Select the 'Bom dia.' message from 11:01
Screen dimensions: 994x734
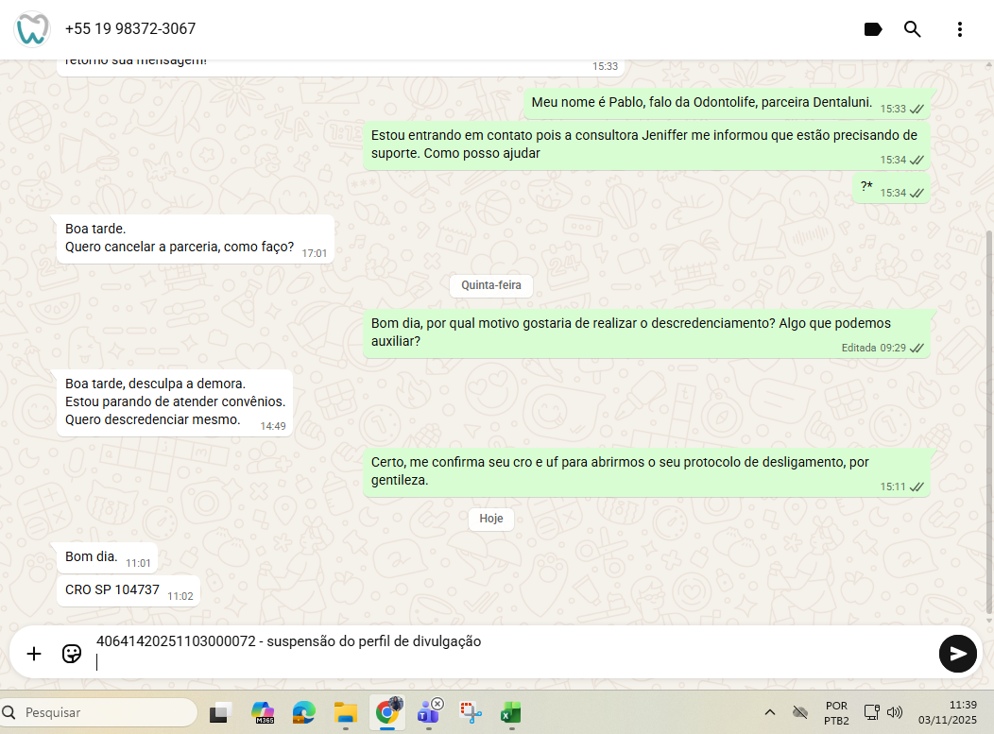click(x=107, y=557)
